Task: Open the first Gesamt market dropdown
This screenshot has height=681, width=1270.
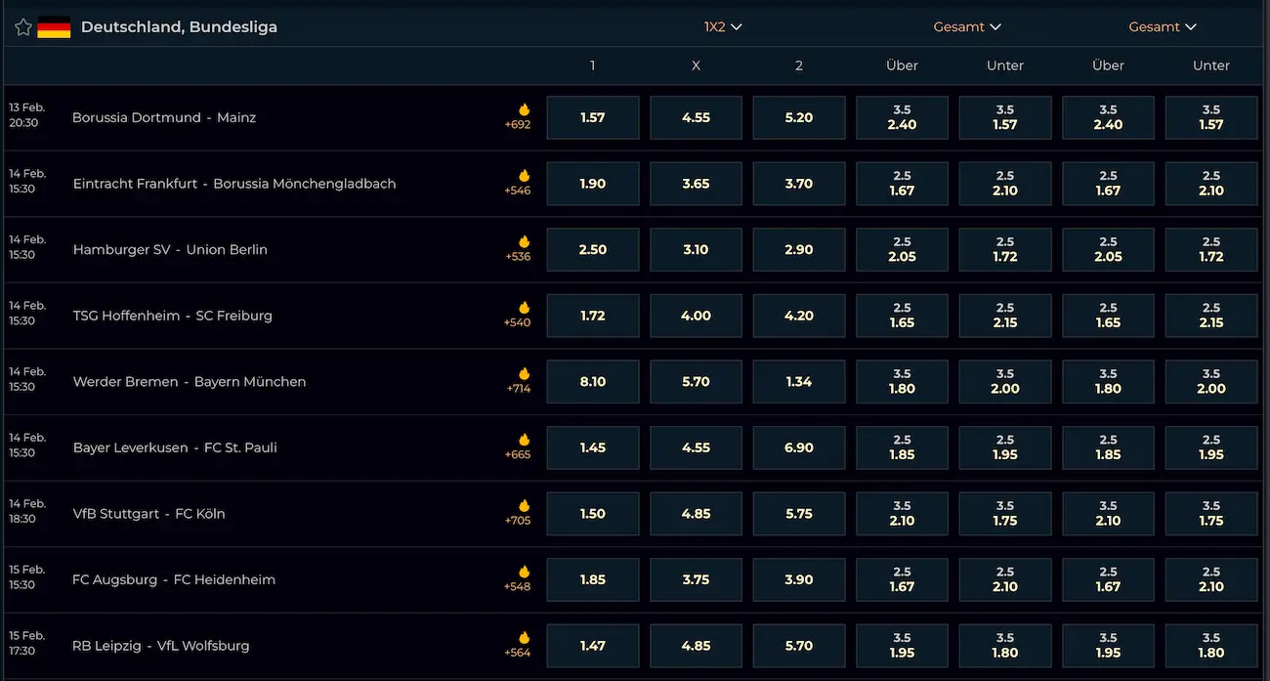Action: pyautogui.click(x=966, y=27)
